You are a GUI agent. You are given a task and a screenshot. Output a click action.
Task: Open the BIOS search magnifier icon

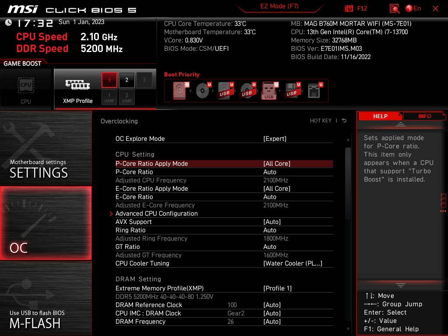[x=395, y=9]
